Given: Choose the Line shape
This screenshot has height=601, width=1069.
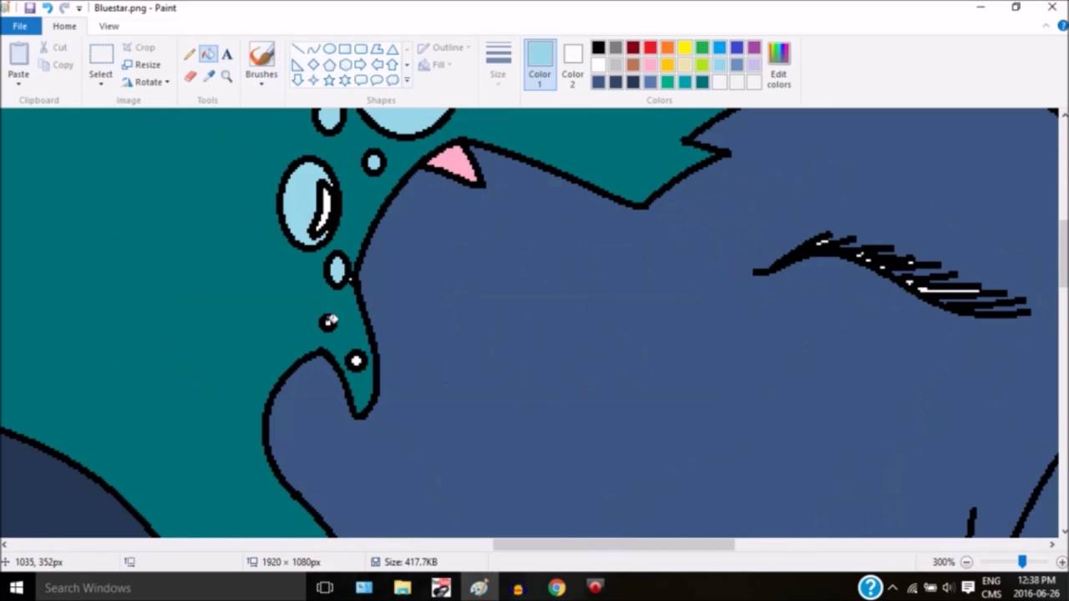Looking at the screenshot, I should click(x=297, y=49).
